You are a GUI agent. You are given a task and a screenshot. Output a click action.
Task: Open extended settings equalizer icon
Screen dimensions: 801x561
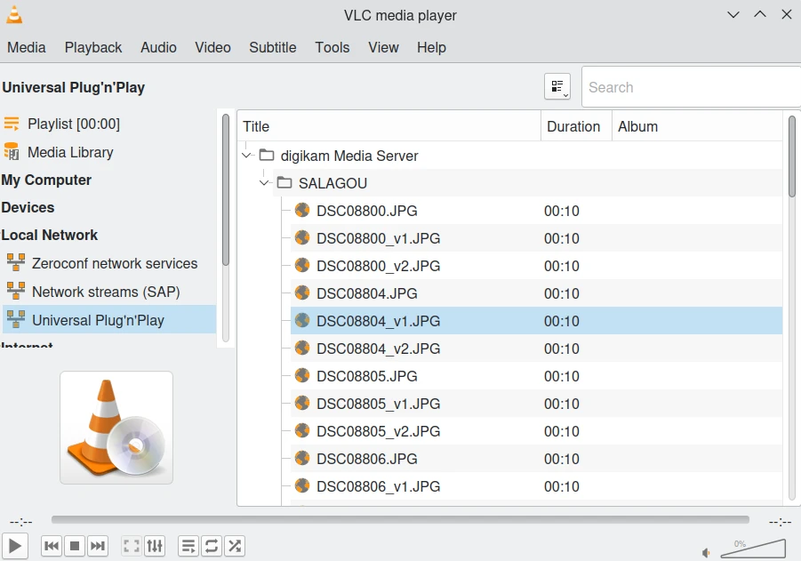[x=155, y=546]
